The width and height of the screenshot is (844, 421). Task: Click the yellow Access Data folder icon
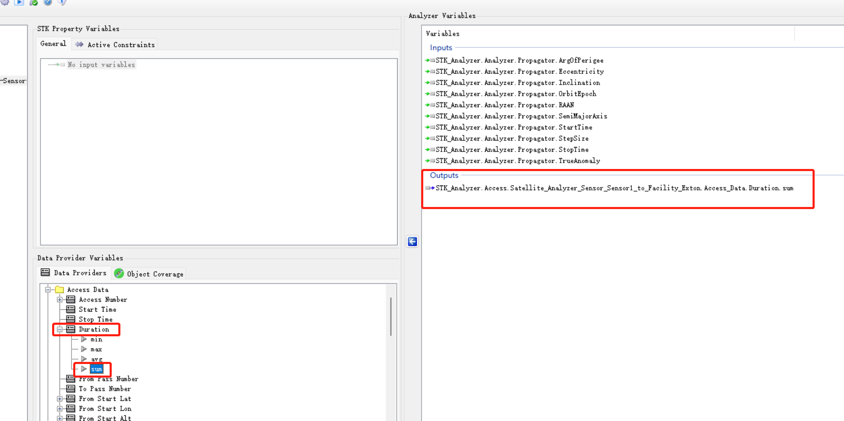(x=60, y=290)
